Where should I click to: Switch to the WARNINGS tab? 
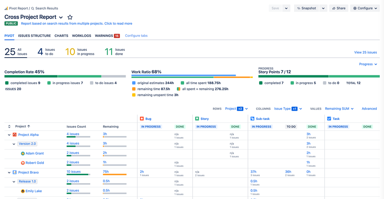pos(104,36)
